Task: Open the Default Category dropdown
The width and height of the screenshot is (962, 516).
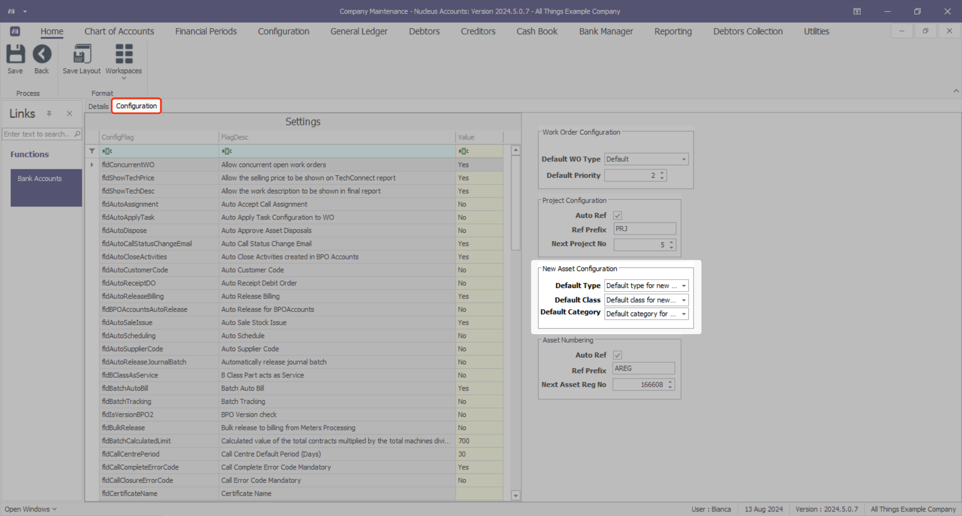Action: click(x=683, y=314)
